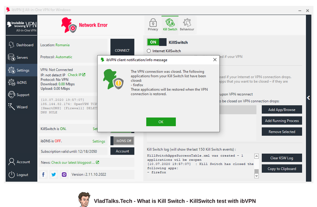The height and width of the screenshot is (207, 317).
Task: Open ibDNS in the sidebar
Action: [21, 82]
